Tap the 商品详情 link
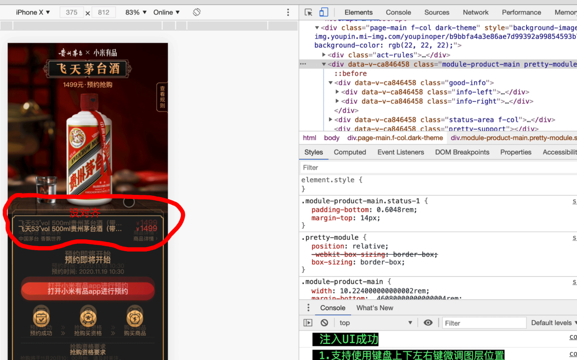Image resolution: width=577 pixels, height=360 pixels. (145, 238)
